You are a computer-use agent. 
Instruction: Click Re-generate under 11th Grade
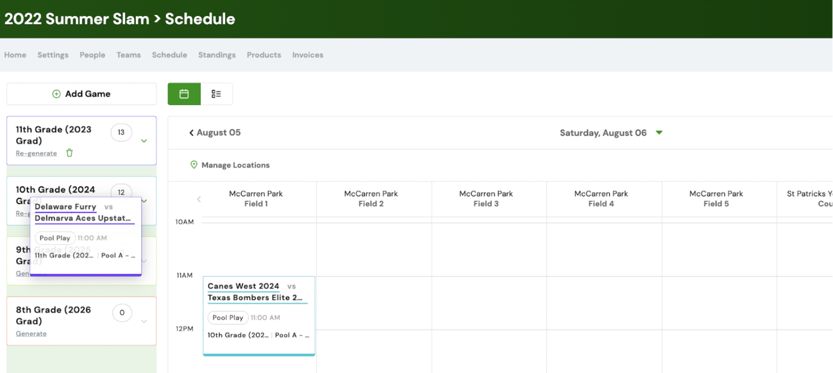pyautogui.click(x=36, y=153)
